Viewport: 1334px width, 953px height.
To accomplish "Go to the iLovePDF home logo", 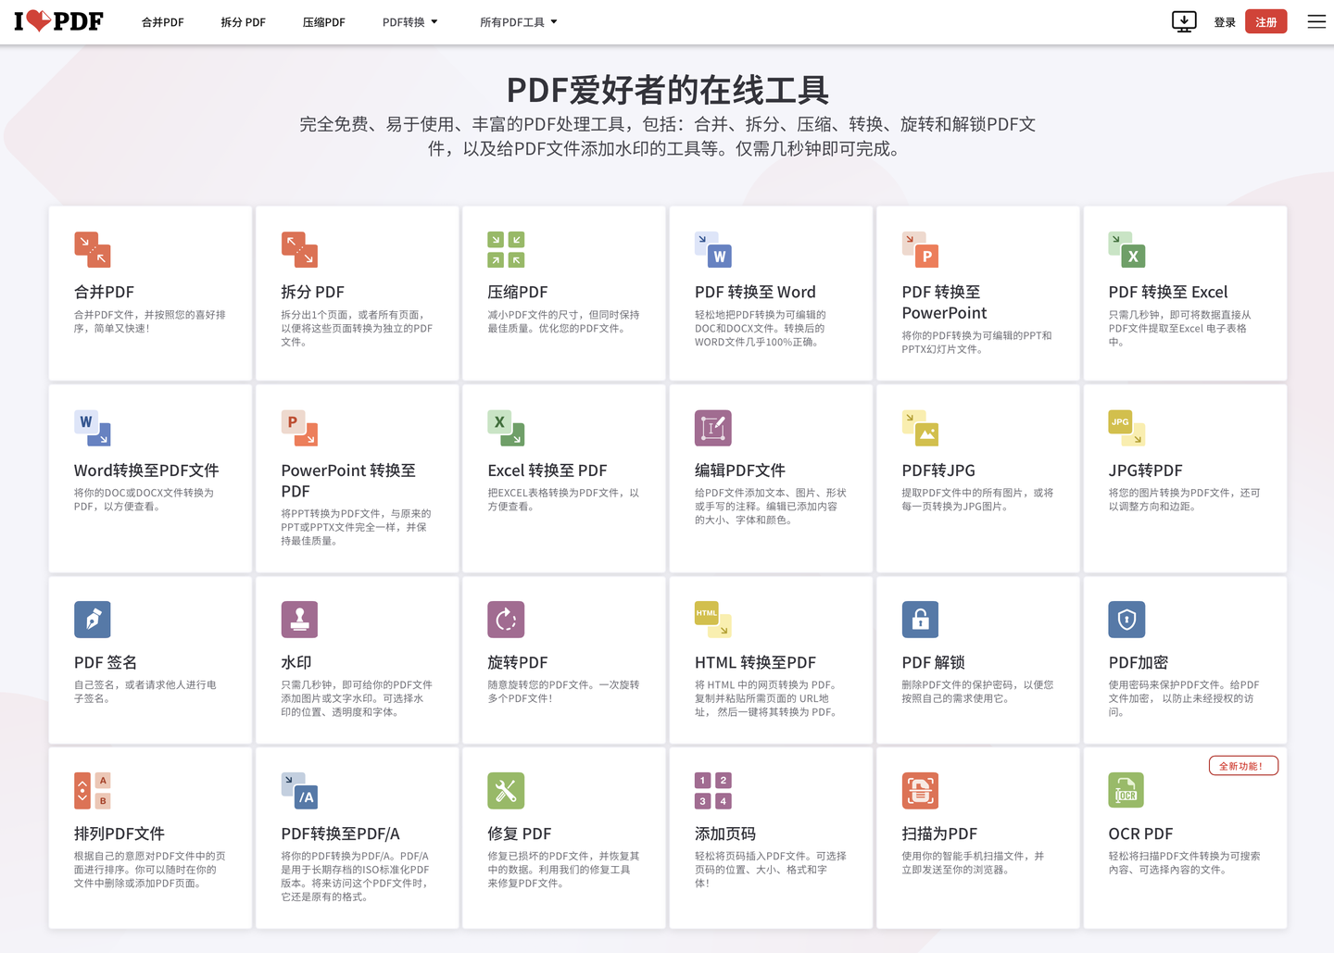I will point(58,20).
